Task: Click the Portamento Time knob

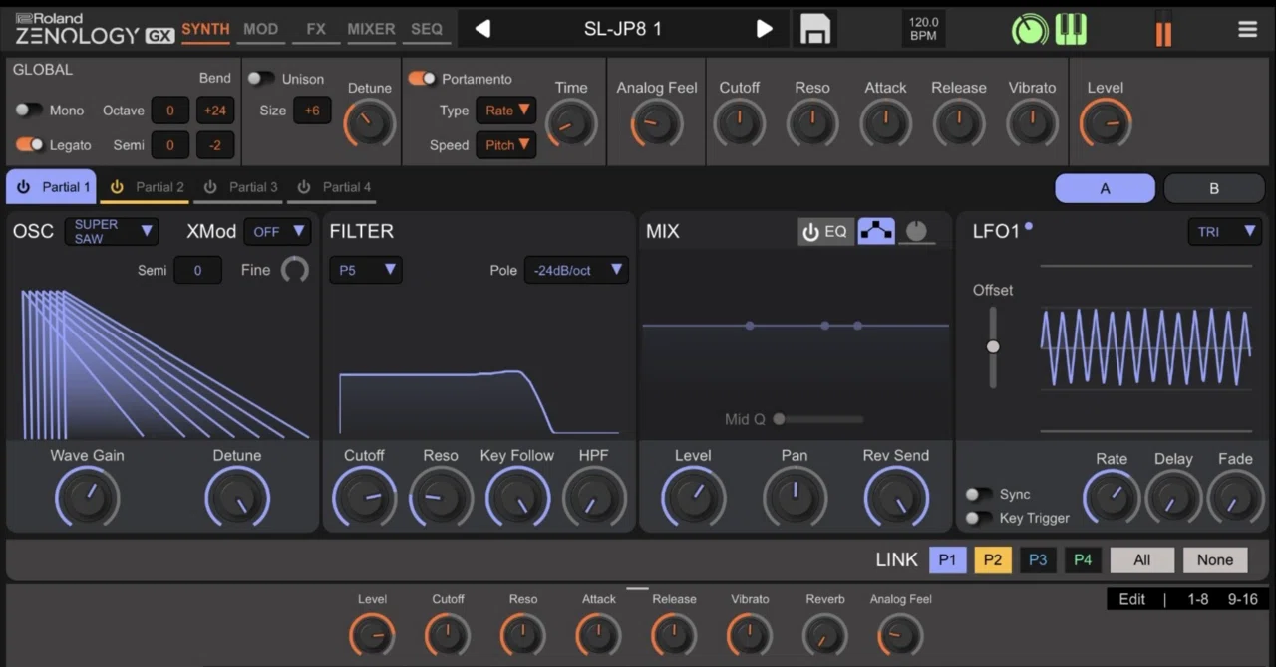Action: click(x=571, y=123)
